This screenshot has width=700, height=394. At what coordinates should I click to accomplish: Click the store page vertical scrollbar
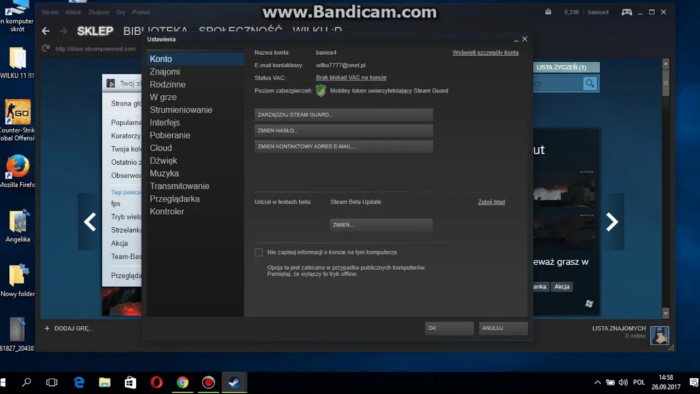(666, 188)
